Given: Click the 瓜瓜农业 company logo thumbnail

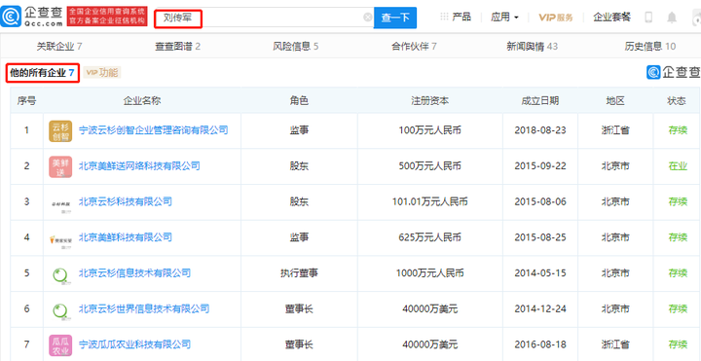Looking at the screenshot, I should (x=60, y=345).
